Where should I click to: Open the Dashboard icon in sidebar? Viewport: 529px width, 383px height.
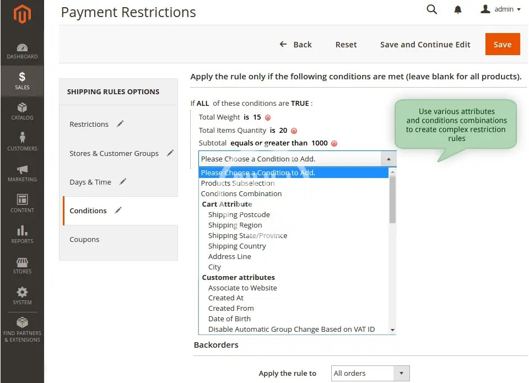[x=22, y=48]
